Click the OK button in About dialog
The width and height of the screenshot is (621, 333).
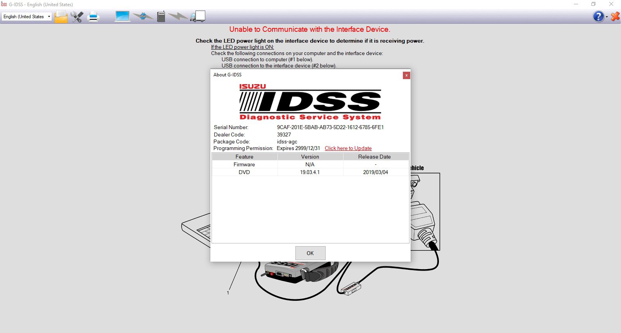click(310, 253)
